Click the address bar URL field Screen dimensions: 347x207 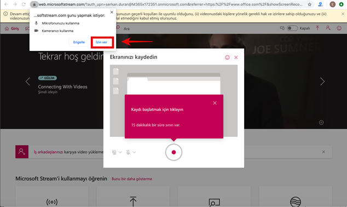[x=170, y=4]
